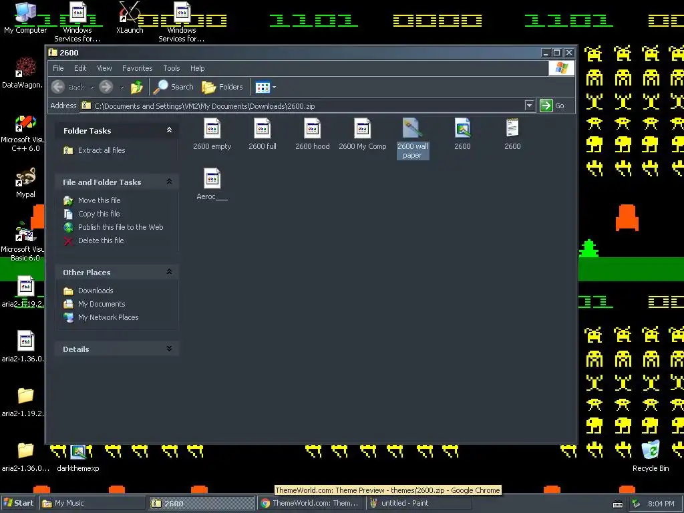Collapse the Other Places panel
Image resolution: width=684 pixels, height=513 pixels.
(x=169, y=273)
